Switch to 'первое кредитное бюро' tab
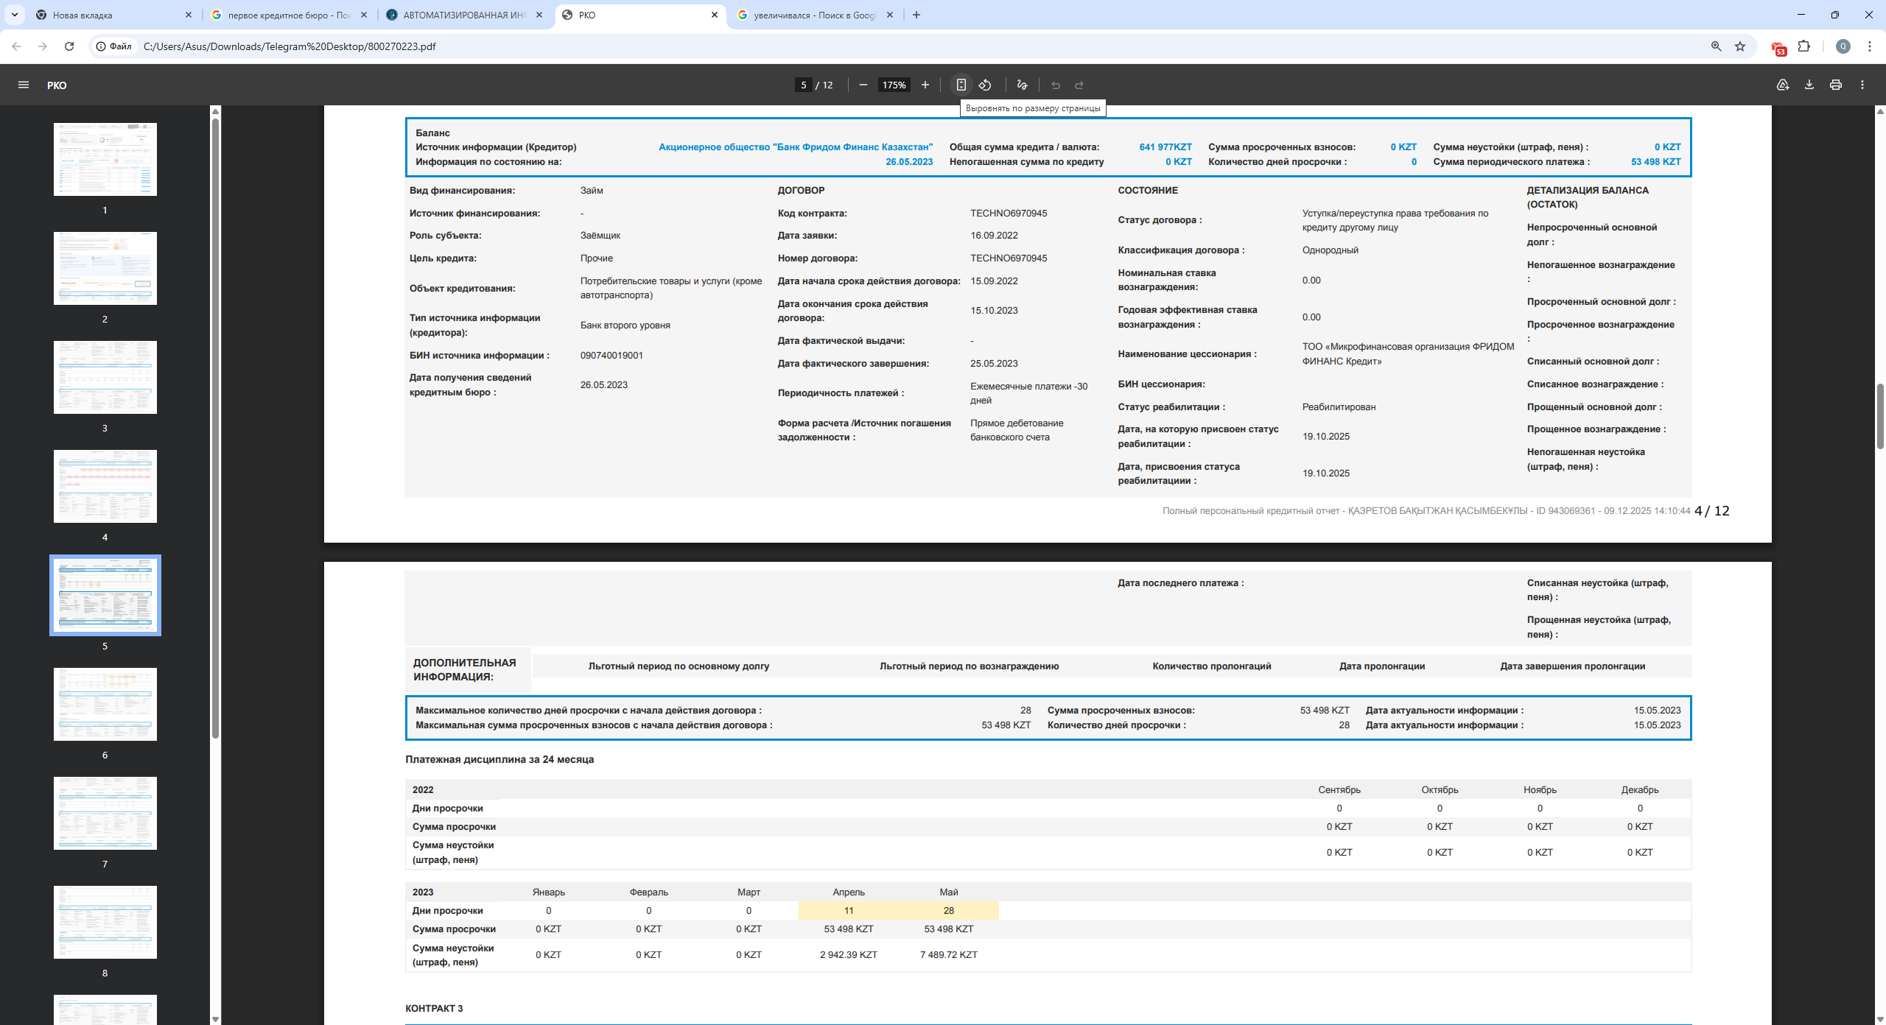 pyautogui.click(x=288, y=15)
